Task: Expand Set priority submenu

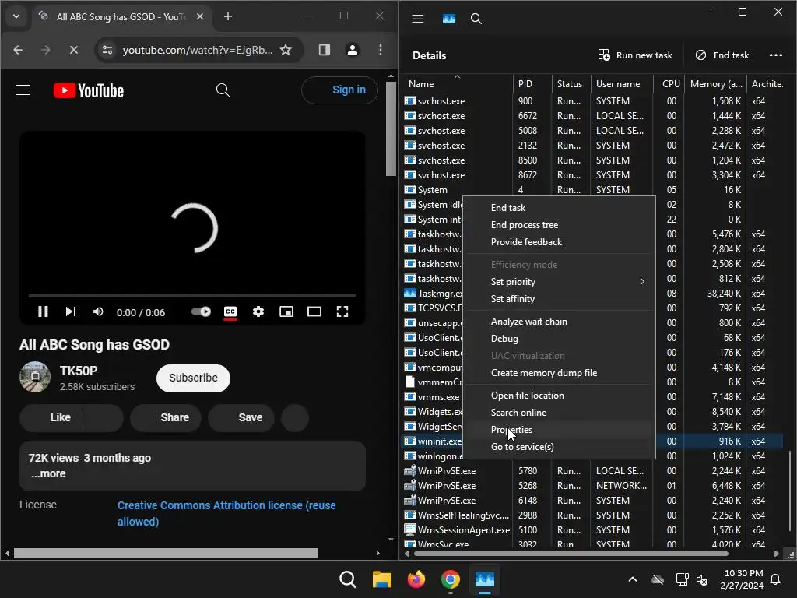Action: [x=559, y=282]
